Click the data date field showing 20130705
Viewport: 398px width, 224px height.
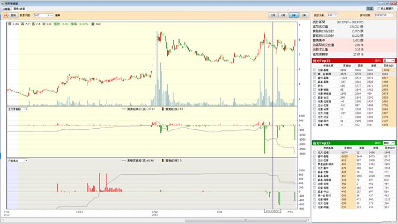383,15
